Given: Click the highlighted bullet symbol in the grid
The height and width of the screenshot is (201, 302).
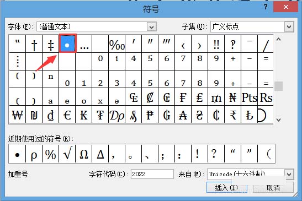Looking at the screenshot, I should pyautogui.click(x=67, y=44).
